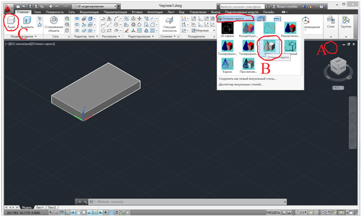Toggle Object Snap in status bar

point(78,213)
